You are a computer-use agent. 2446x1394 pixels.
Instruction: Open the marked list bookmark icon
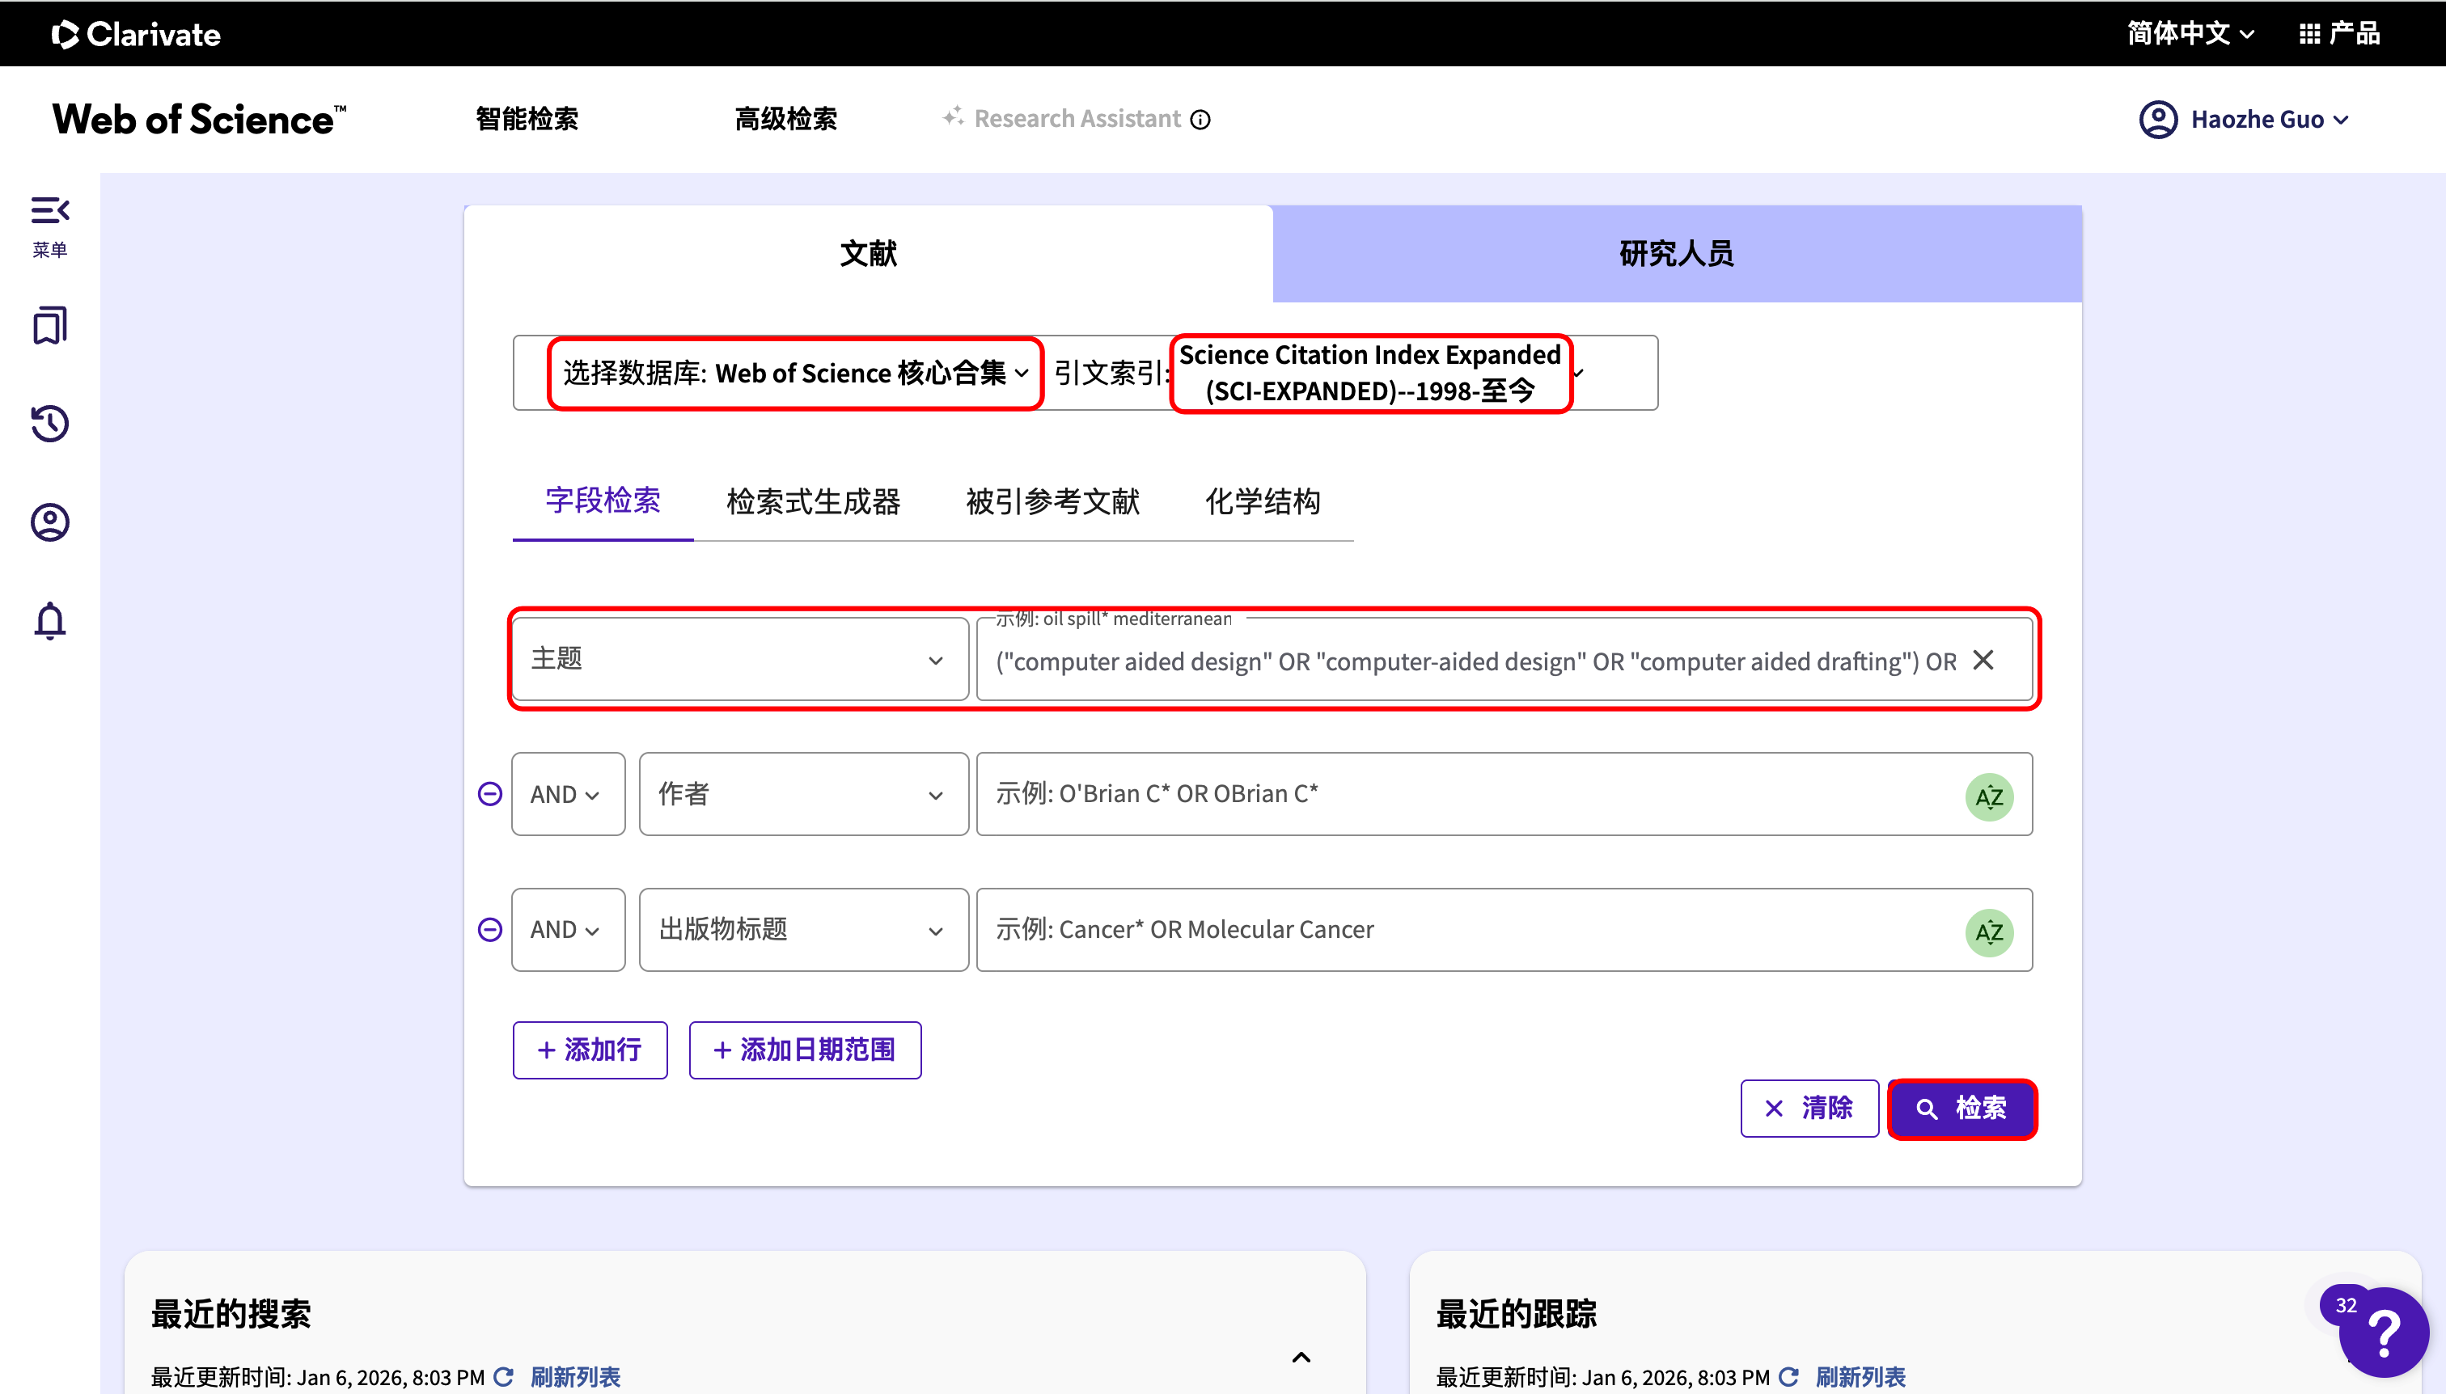coord(50,327)
